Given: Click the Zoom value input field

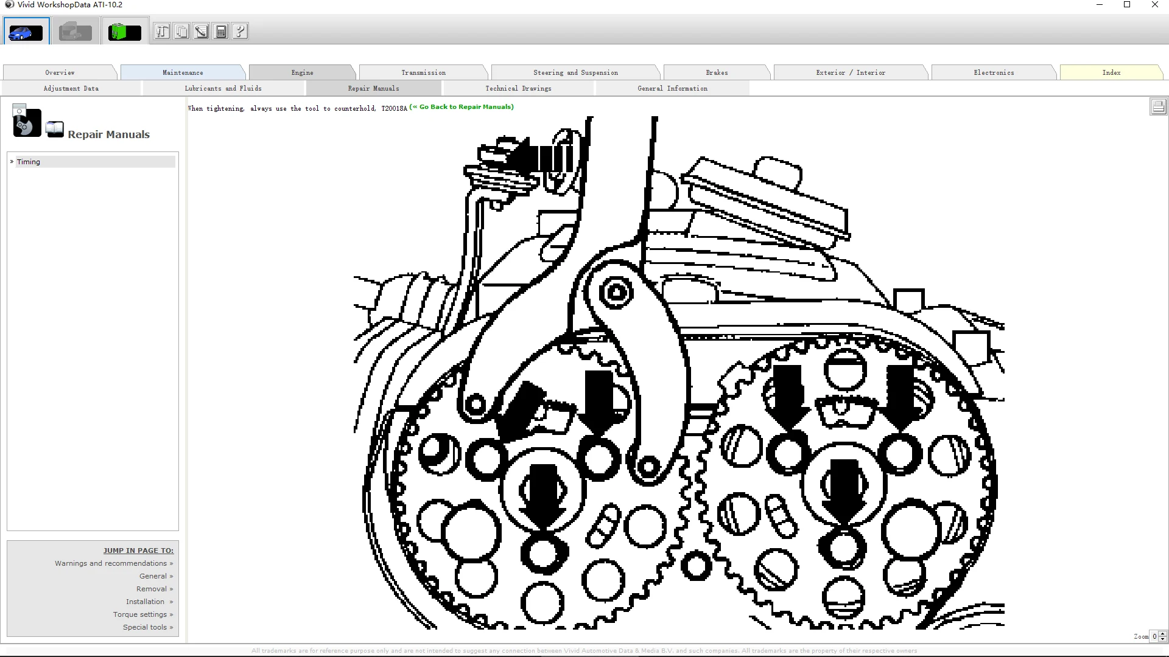Looking at the screenshot, I should (1154, 636).
